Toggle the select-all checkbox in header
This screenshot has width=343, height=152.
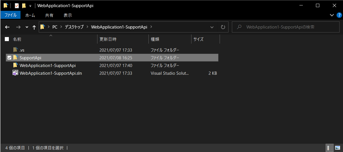[7, 39]
